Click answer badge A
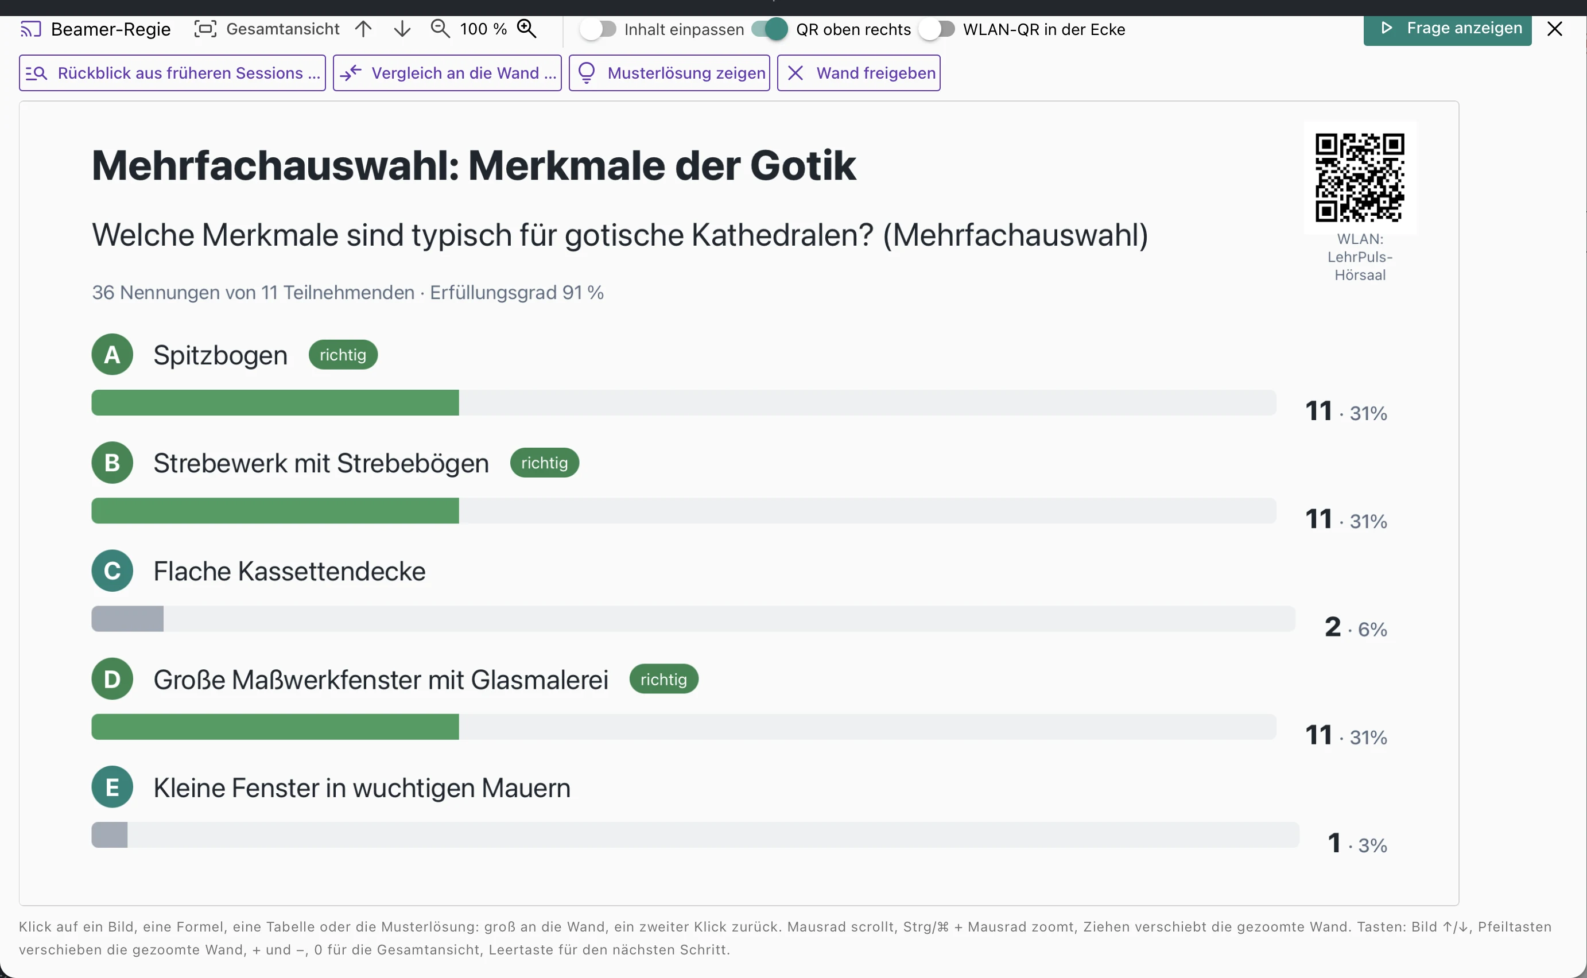 112,355
